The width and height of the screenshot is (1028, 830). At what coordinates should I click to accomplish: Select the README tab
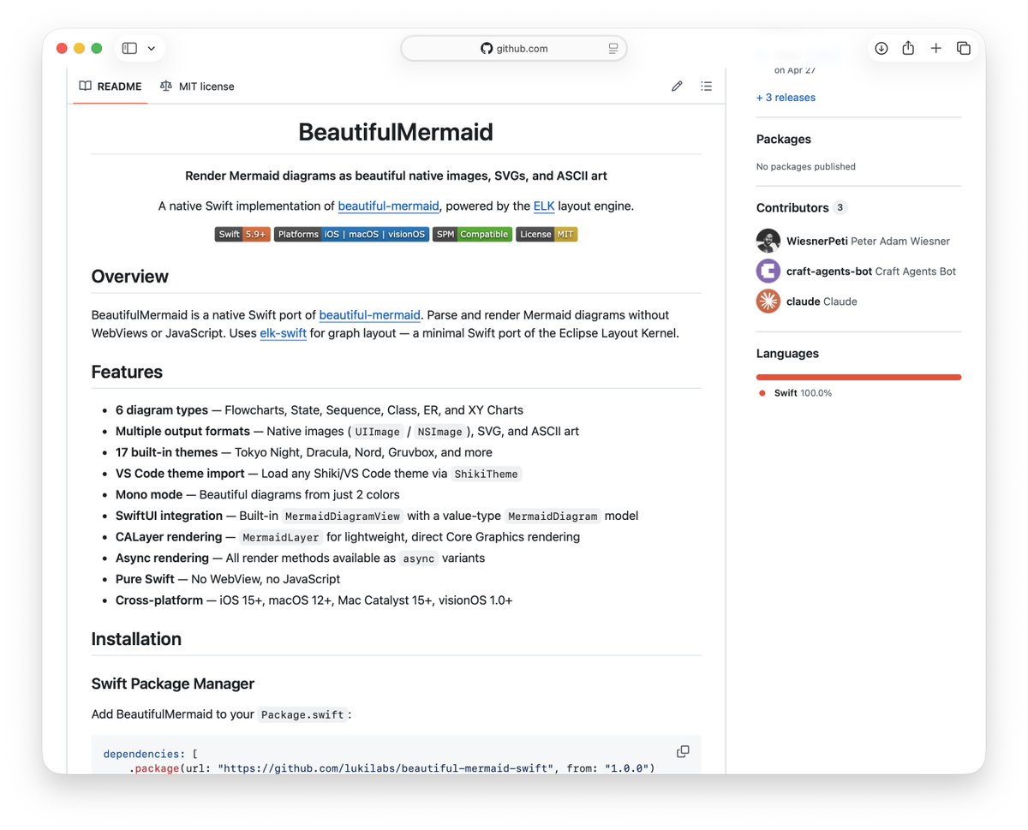point(111,87)
